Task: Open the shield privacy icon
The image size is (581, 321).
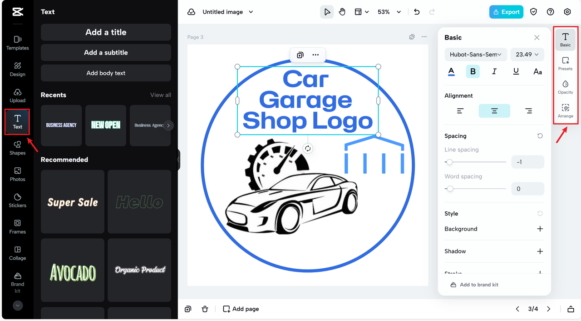Action: tap(534, 12)
